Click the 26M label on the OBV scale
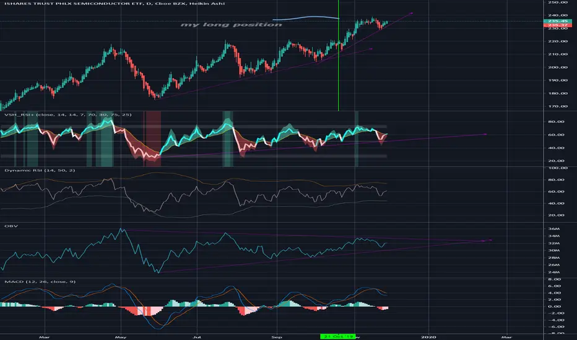Screen dimensions: 577x340 pos(554,265)
